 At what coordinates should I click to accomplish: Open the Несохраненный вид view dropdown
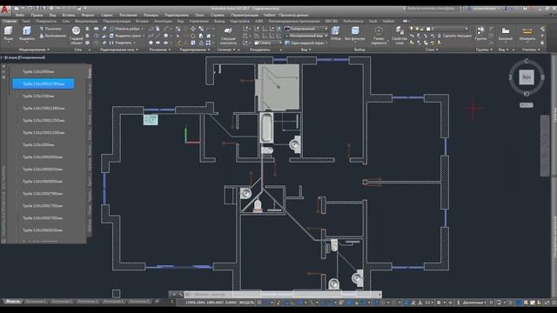point(307,36)
